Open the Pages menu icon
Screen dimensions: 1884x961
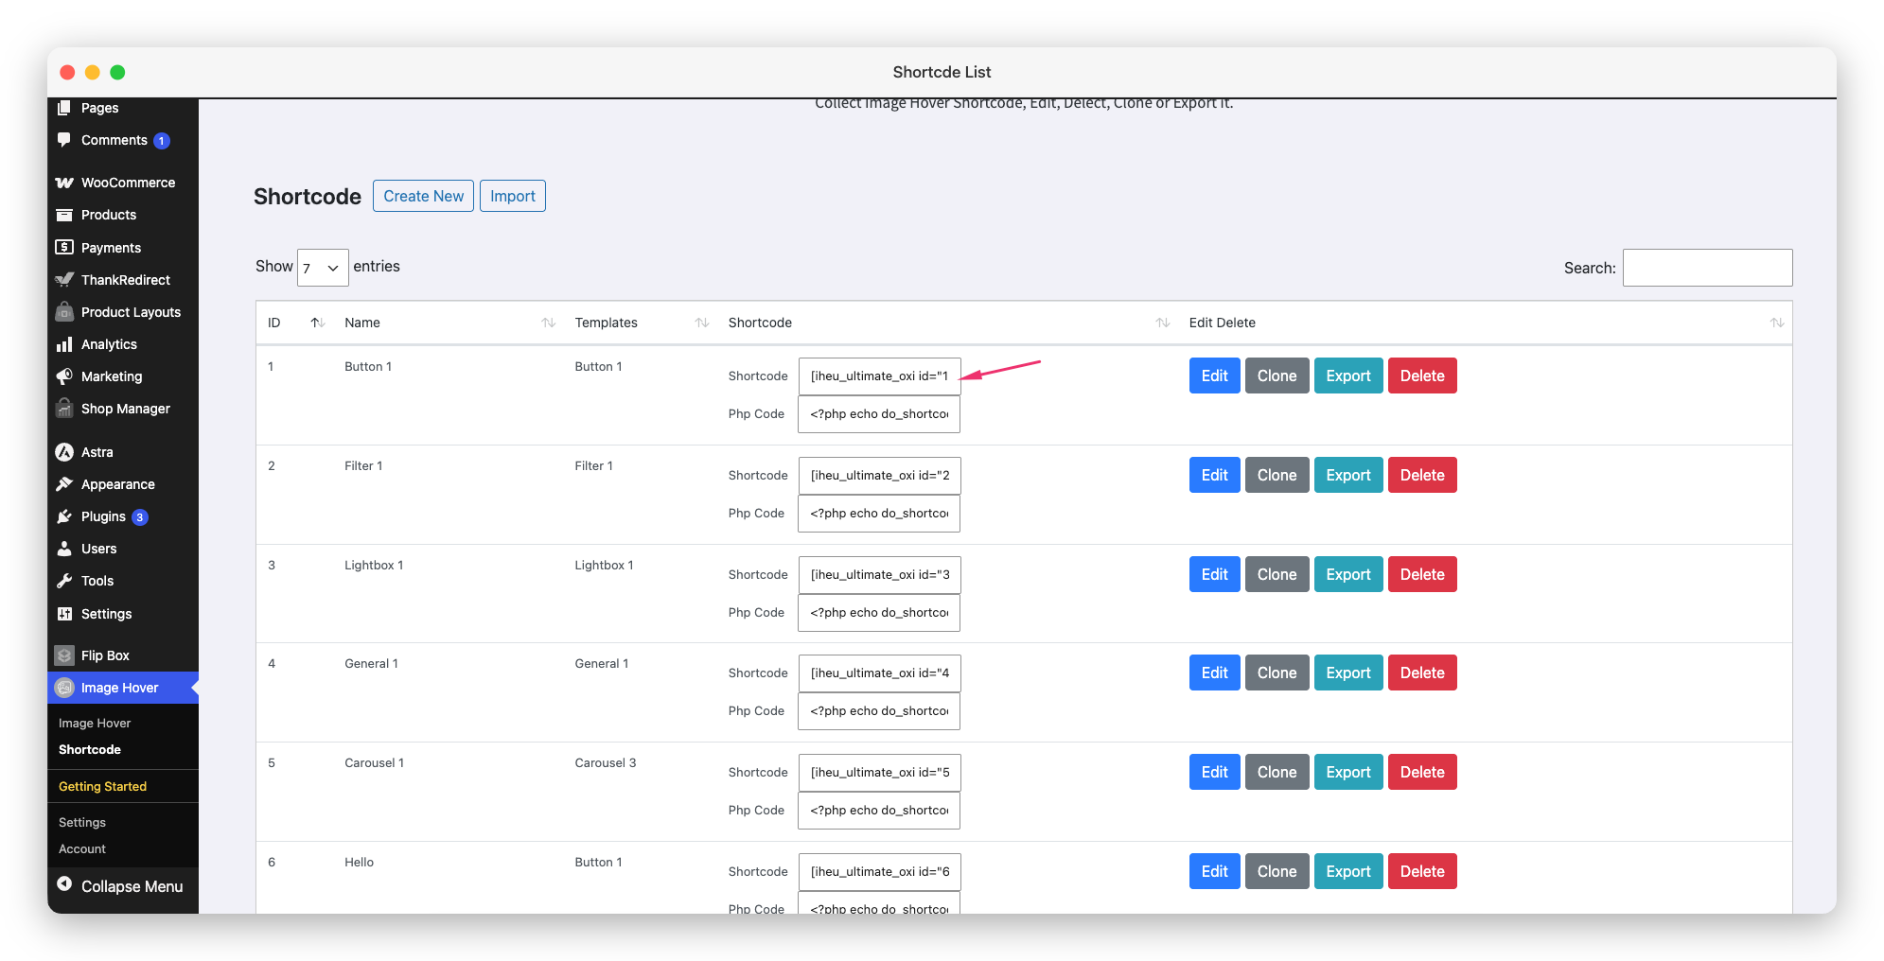[x=64, y=108]
